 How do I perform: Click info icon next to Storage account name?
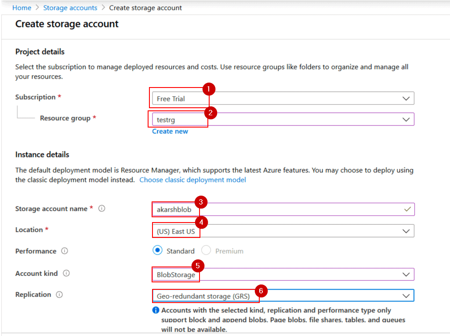point(102,209)
